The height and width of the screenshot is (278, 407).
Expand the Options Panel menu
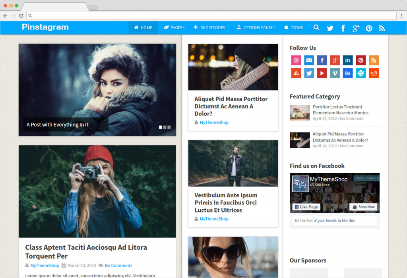coord(256,28)
